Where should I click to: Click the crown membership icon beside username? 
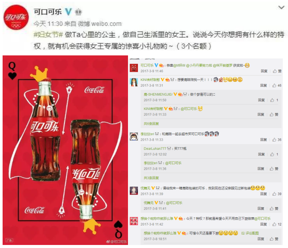(x=78, y=12)
